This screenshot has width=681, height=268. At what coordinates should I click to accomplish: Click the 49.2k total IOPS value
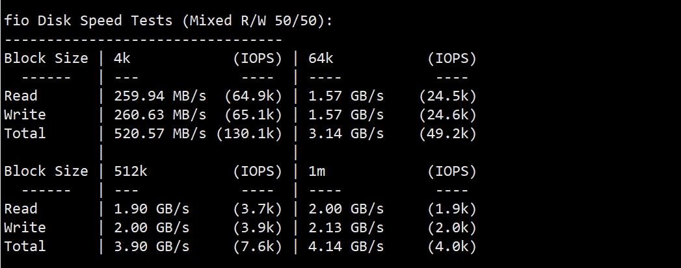(448, 134)
